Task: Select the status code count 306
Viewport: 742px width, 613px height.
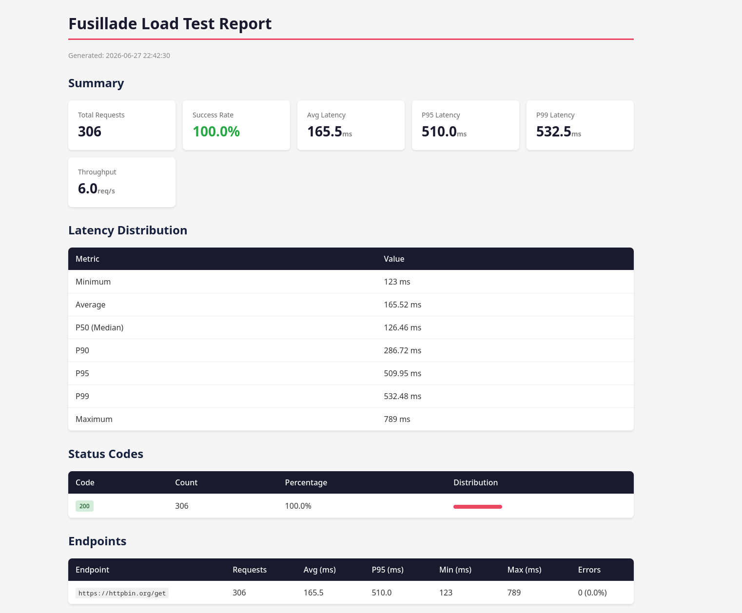Action: pyautogui.click(x=182, y=506)
